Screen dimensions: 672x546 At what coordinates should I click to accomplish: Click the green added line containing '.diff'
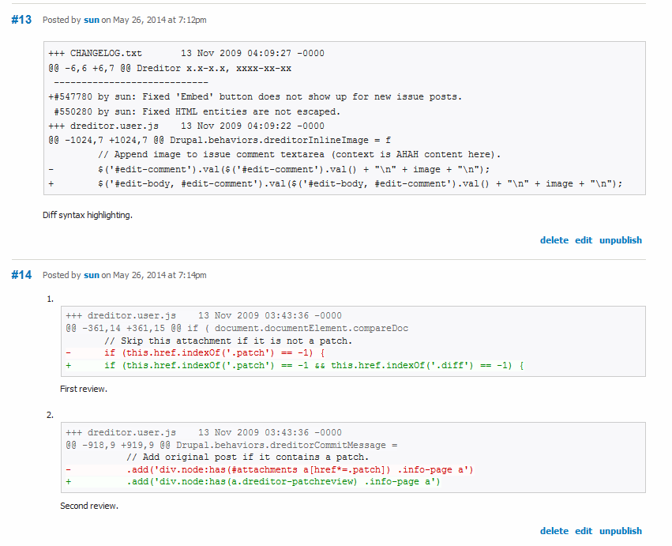[x=295, y=365]
